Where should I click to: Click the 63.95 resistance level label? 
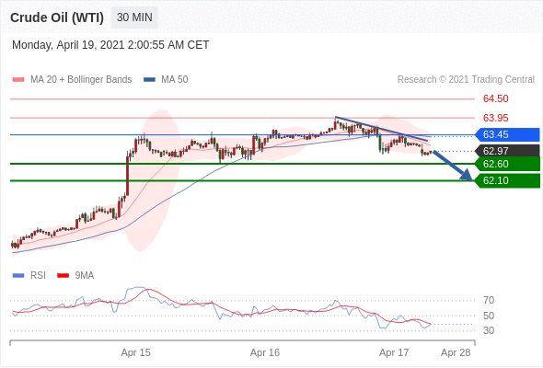click(x=495, y=118)
